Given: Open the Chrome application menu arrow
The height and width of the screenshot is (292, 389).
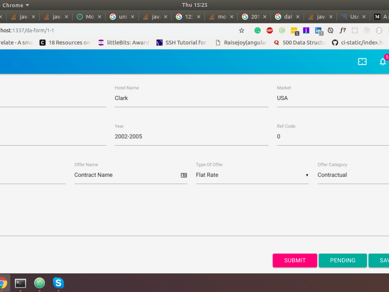Looking at the screenshot, I should pos(27,5).
